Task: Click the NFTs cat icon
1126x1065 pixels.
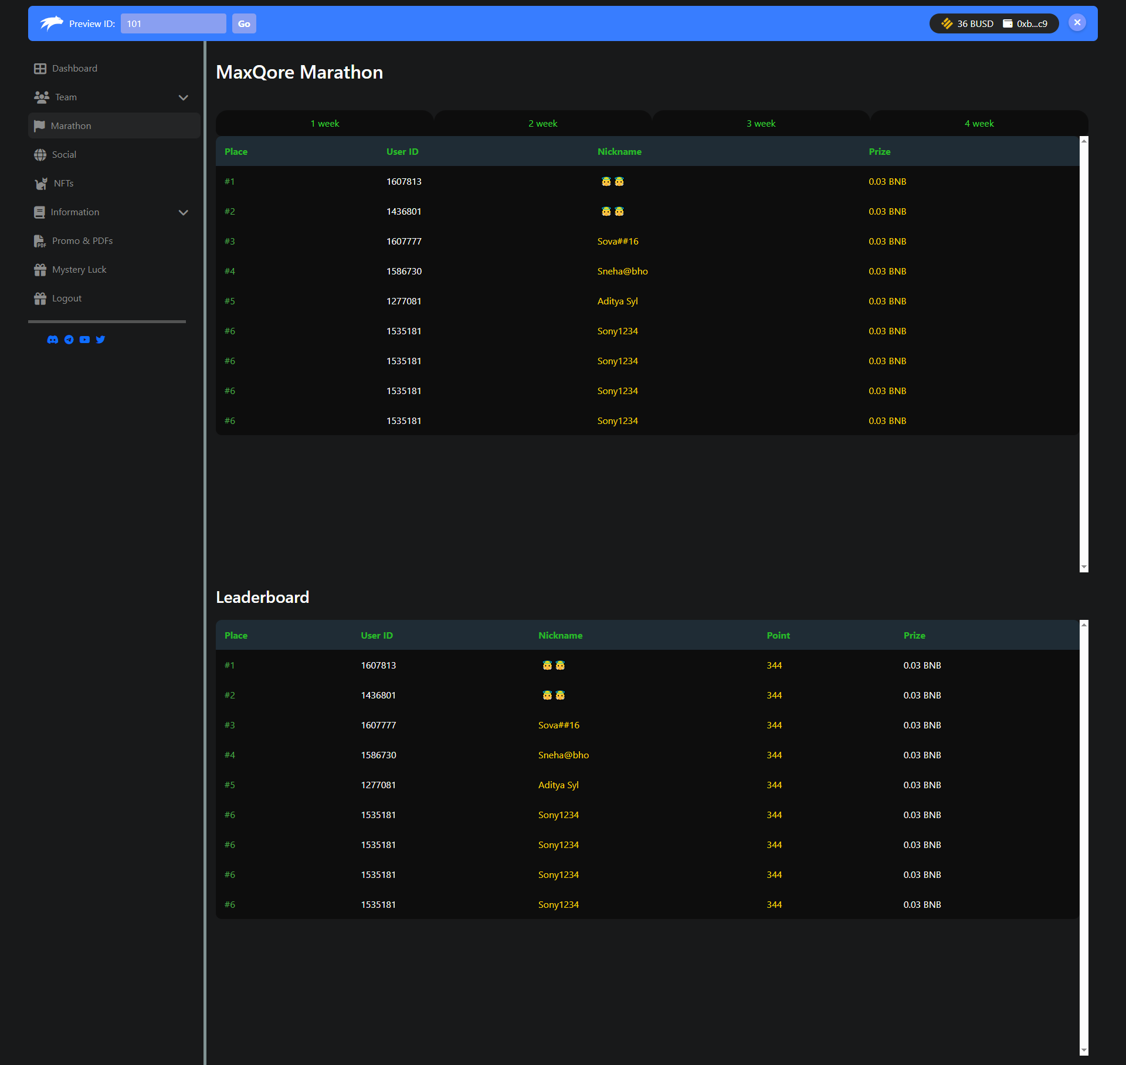Action: tap(41, 184)
